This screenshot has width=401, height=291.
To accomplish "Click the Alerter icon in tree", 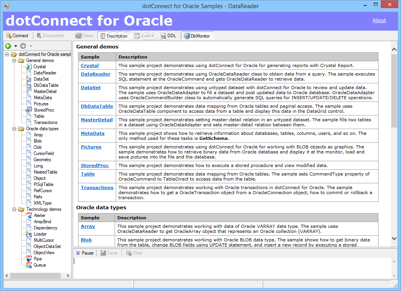I will coord(29,215).
